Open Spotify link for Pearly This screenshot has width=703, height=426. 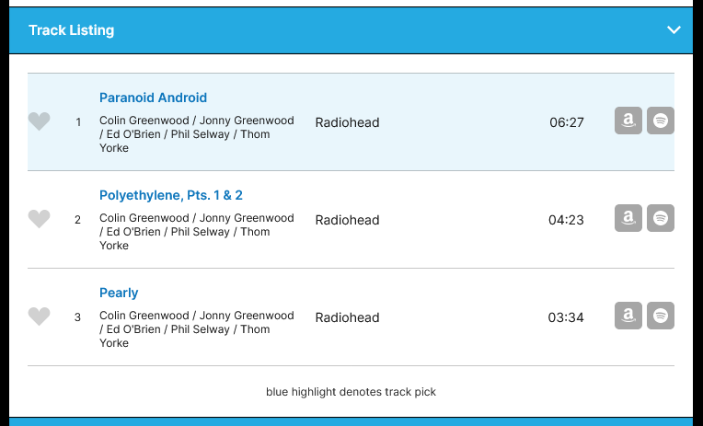tap(661, 316)
